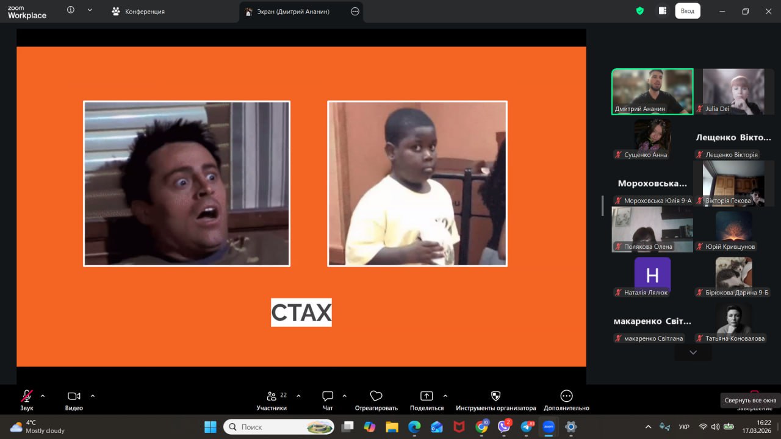Switch to the Конференция tab
781x439 pixels.
coord(139,12)
